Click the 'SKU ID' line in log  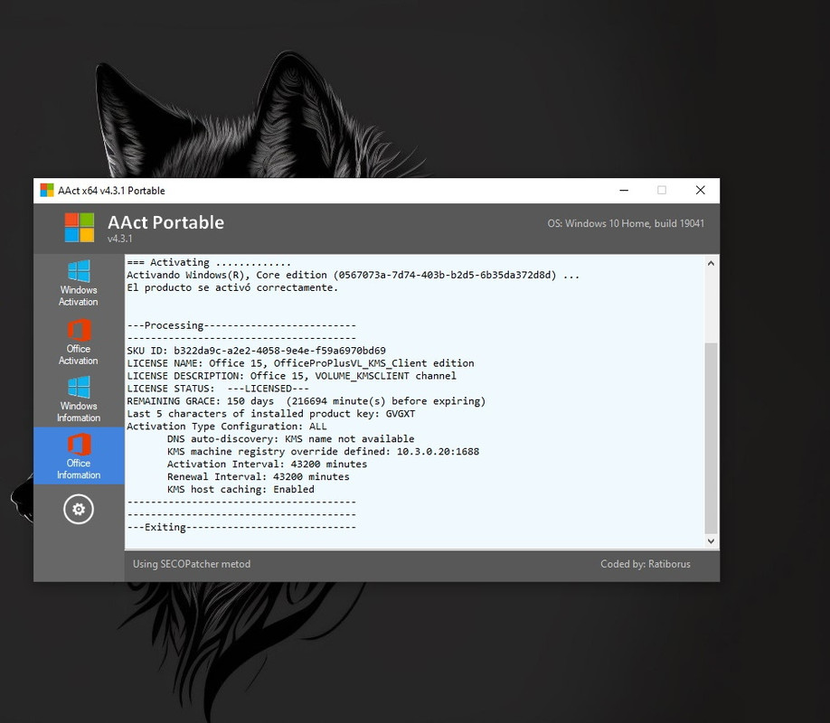pyautogui.click(x=256, y=351)
